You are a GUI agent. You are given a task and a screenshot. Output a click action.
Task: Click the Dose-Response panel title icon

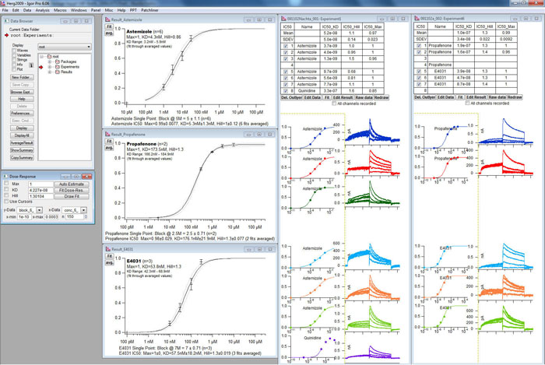(x=5, y=177)
